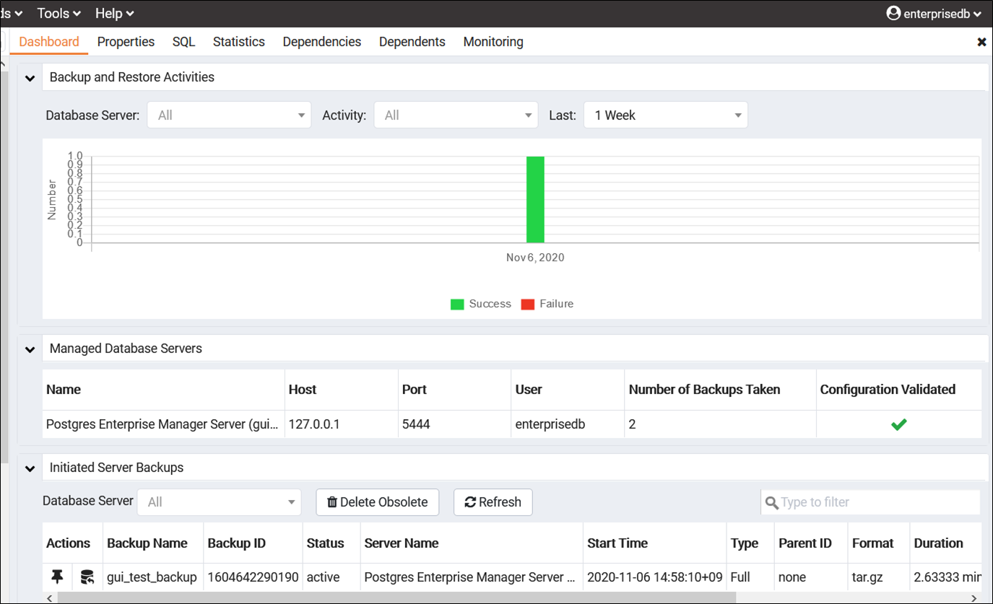
Task: Click the green Success legend swatch
Action: 457,305
